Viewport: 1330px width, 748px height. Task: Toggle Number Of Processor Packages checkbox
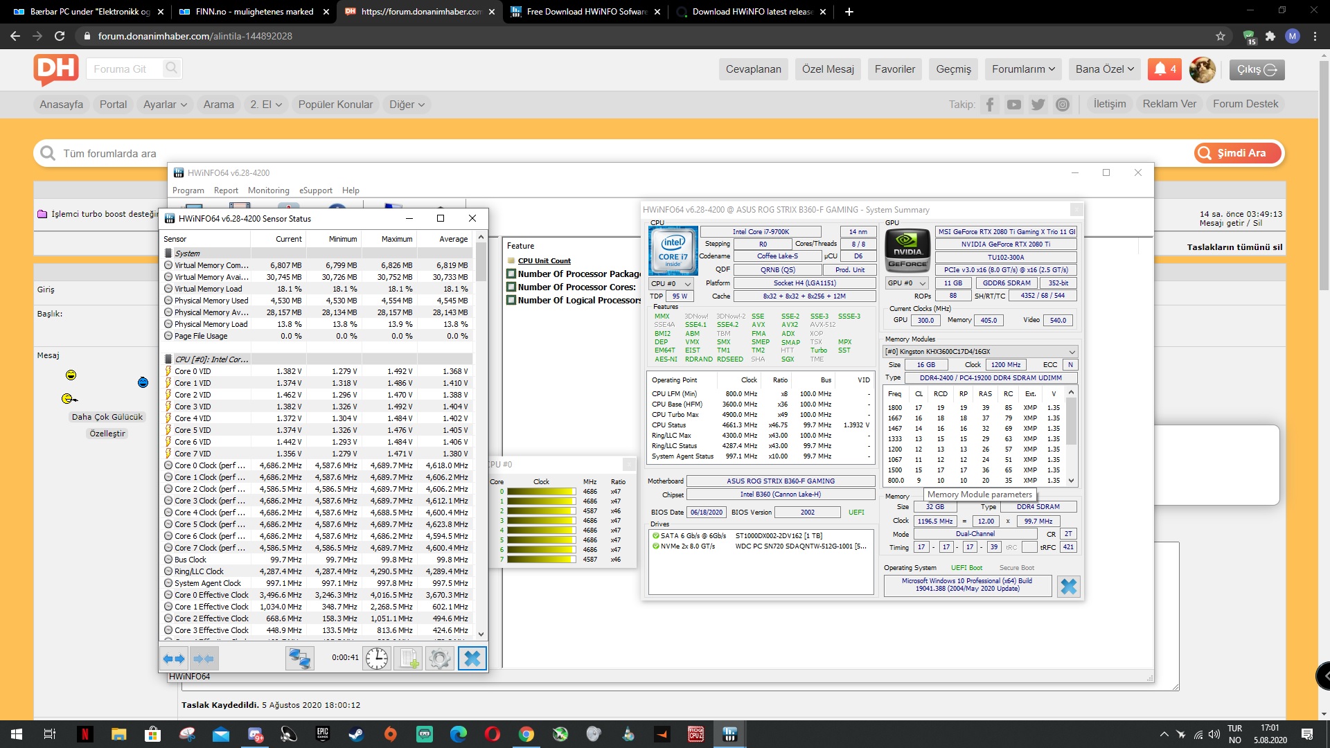pos(511,274)
